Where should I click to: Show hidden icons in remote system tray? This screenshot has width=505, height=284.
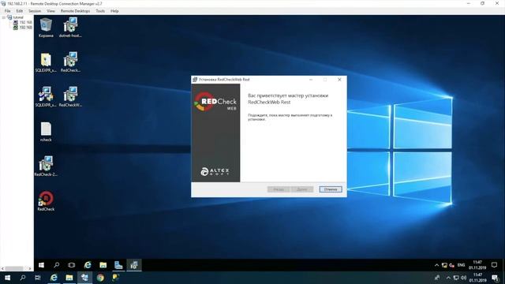click(x=436, y=265)
